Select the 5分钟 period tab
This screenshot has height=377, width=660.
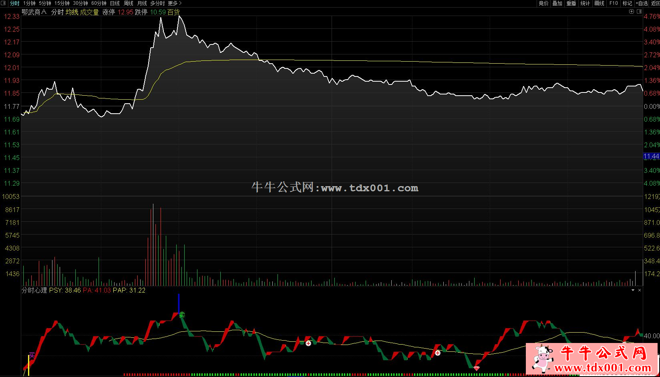(x=45, y=3)
